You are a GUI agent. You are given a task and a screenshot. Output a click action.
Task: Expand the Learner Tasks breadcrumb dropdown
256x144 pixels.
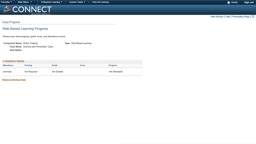[x=77, y=2]
